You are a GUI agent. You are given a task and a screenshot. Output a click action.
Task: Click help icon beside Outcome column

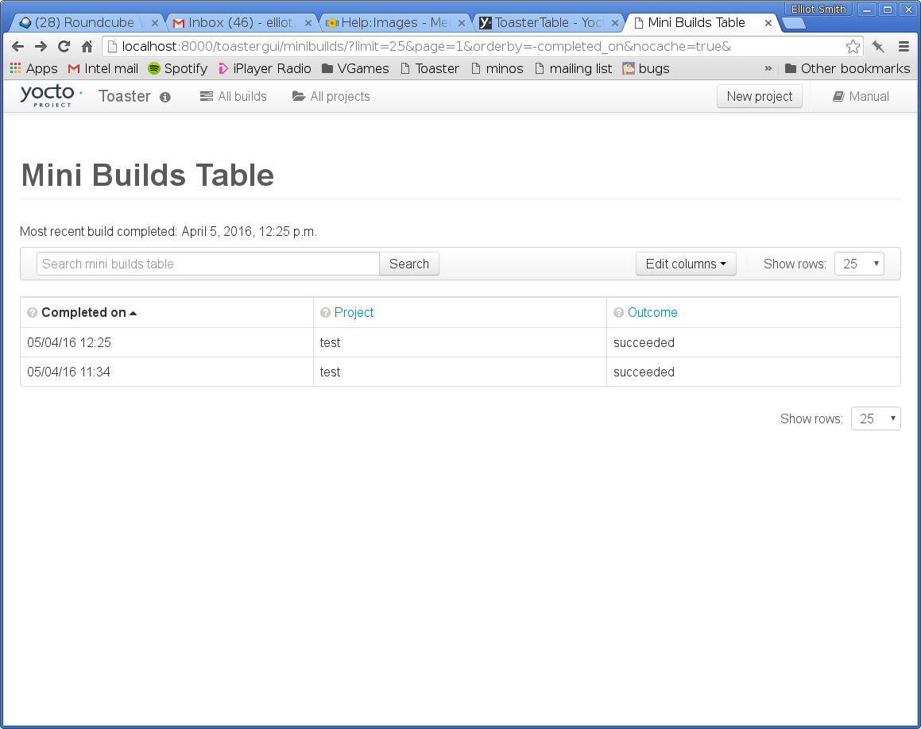point(618,313)
